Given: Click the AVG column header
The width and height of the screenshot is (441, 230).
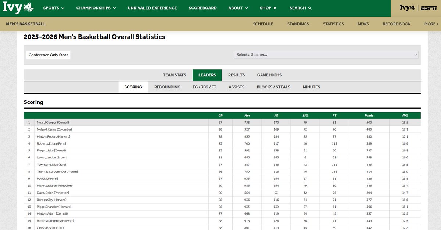Looking at the screenshot, I should pyautogui.click(x=405, y=116).
